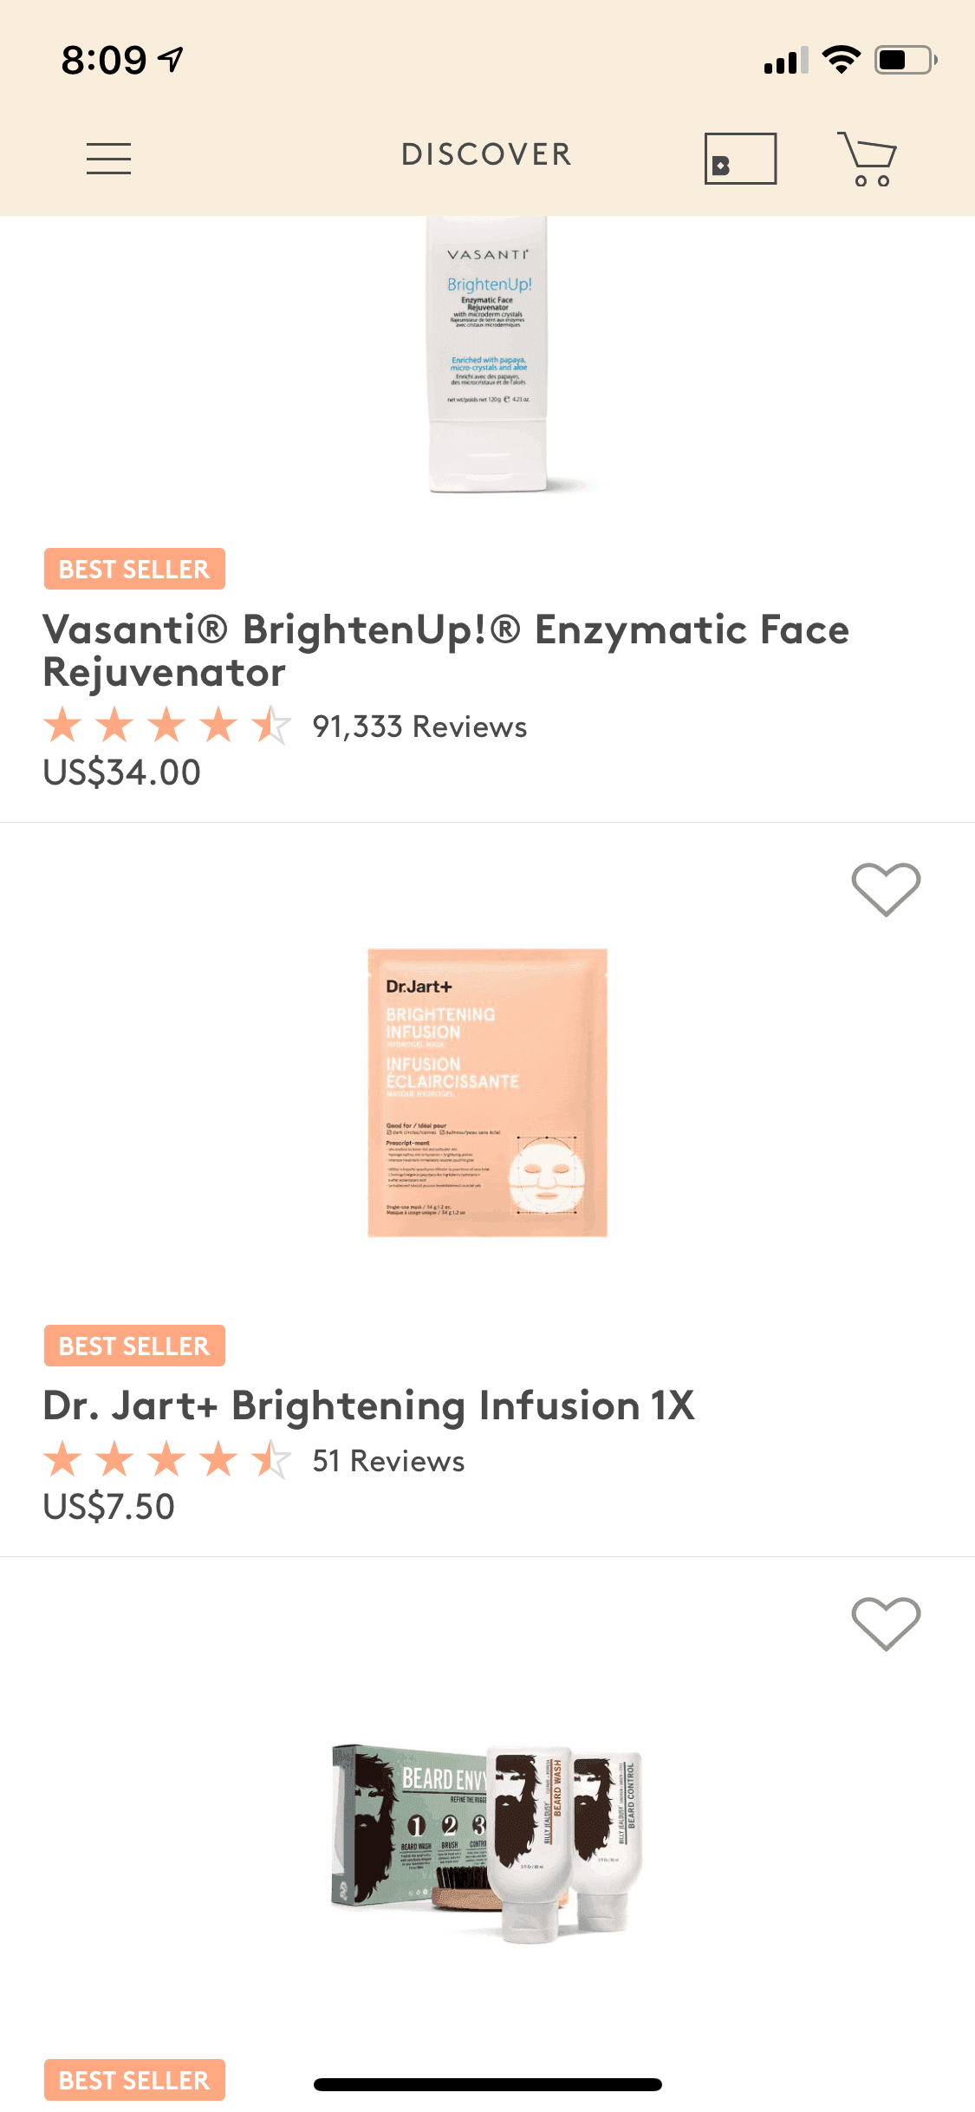The width and height of the screenshot is (975, 2112).
Task: Favorite the Dr. Jart+ Brightening Infusion
Action: (x=886, y=890)
